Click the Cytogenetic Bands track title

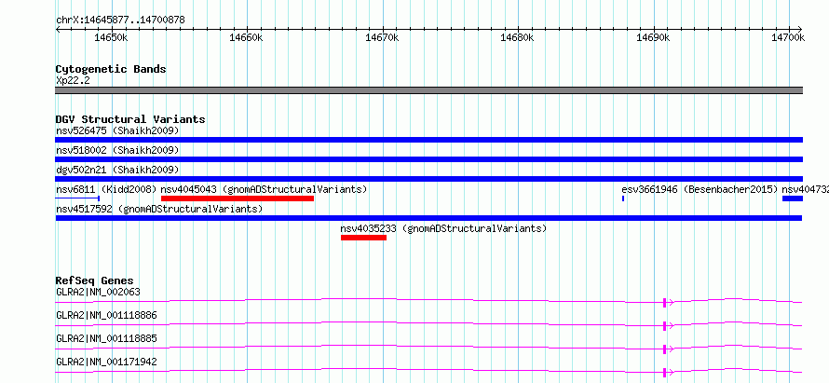click(x=111, y=69)
